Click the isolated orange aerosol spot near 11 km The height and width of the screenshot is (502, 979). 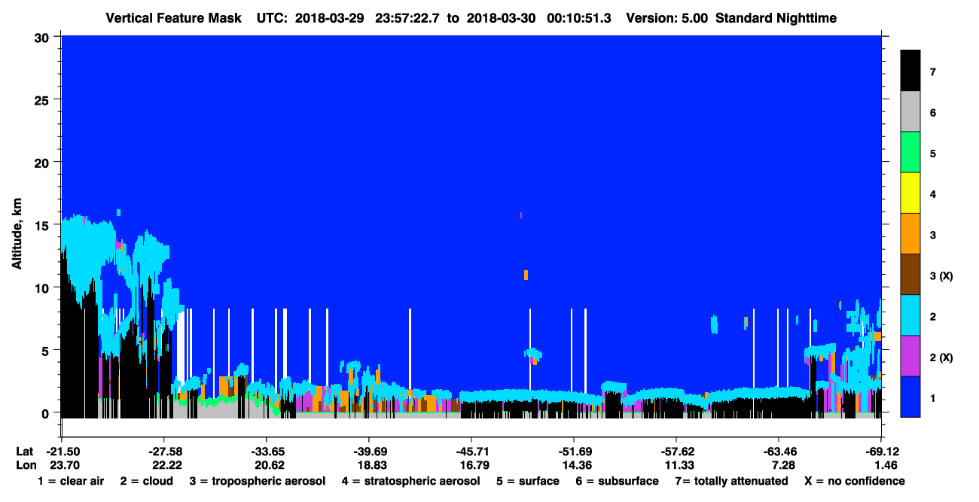tap(526, 275)
